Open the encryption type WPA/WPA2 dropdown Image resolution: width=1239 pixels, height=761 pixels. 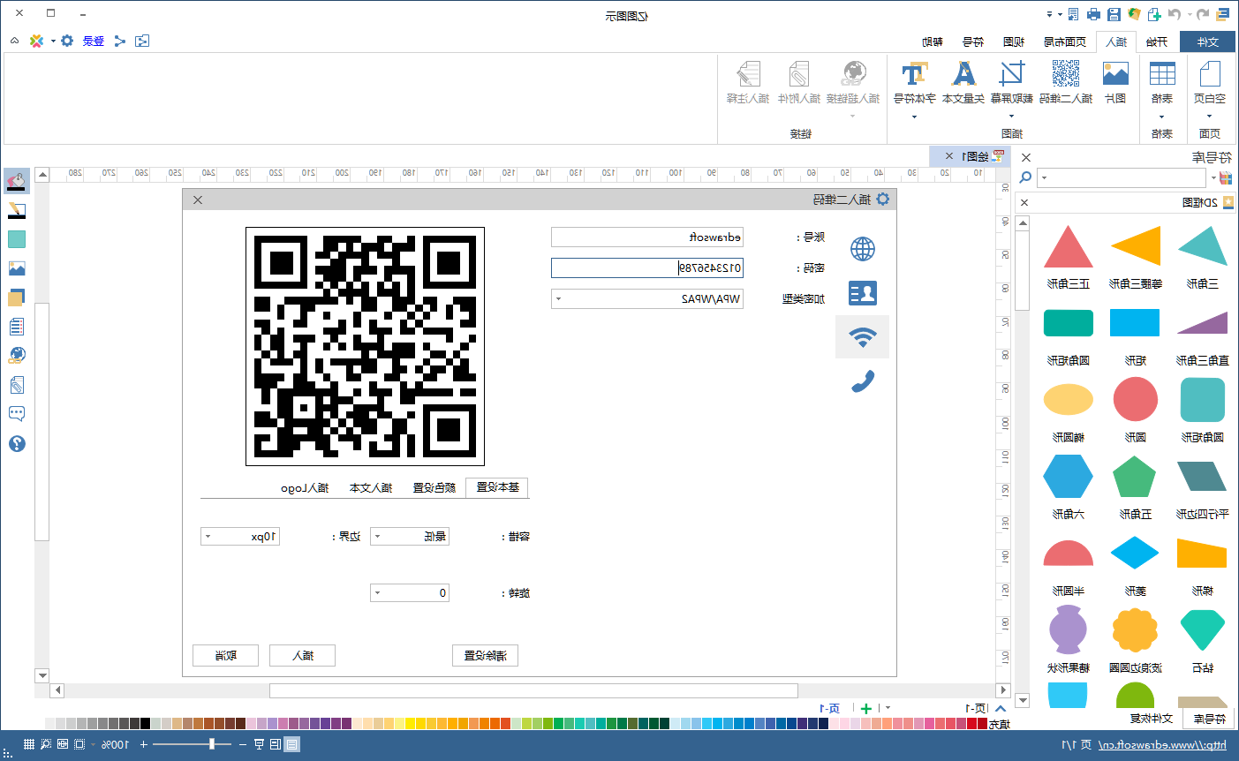tap(558, 299)
